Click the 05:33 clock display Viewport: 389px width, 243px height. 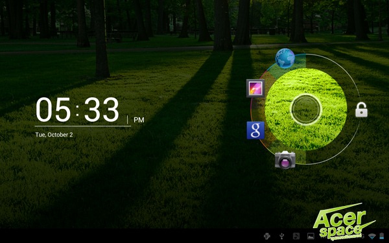(x=77, y=110)
